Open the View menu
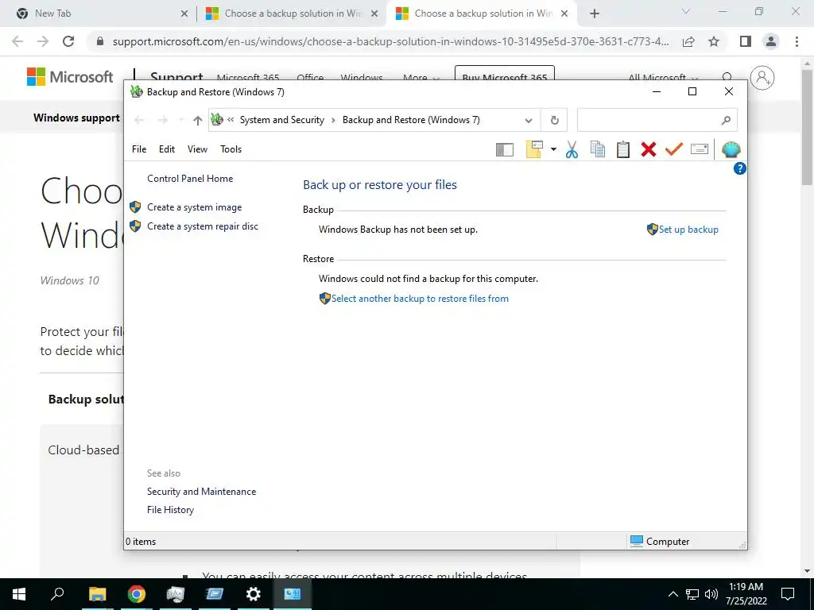The image size is (814, 610). (x=197, y=149)
